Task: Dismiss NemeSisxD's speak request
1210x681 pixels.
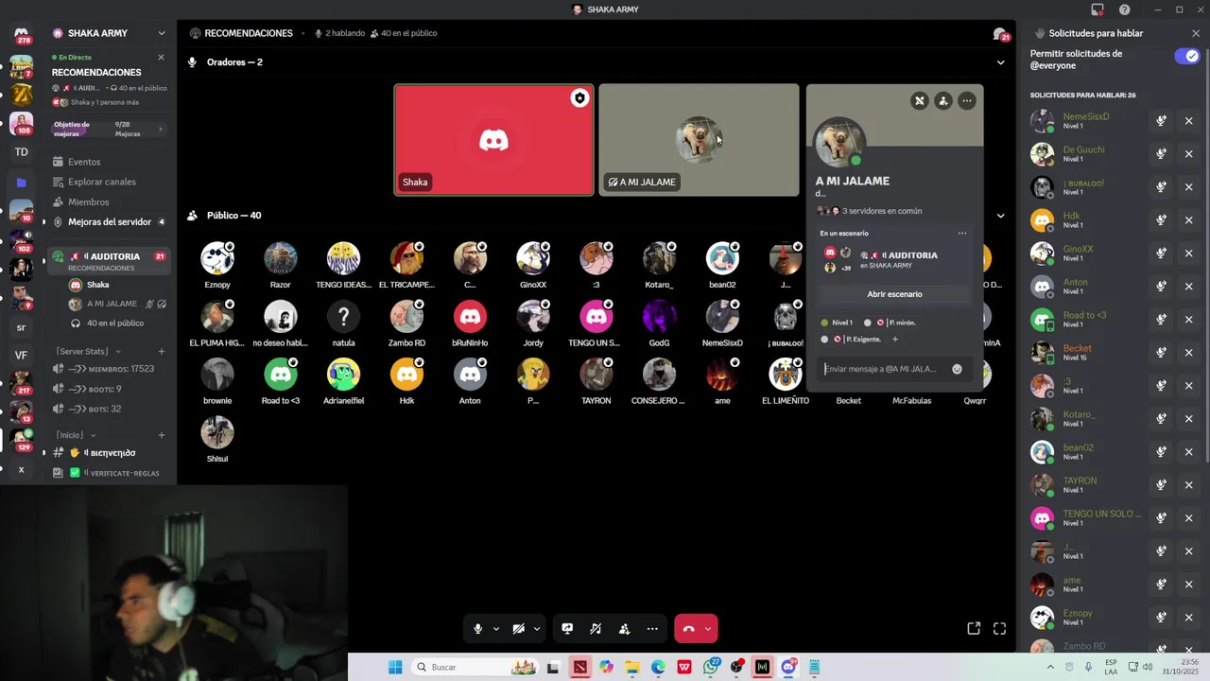Action: pos(1189,121)
